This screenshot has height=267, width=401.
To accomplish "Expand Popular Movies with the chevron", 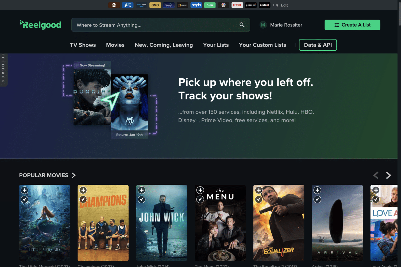I will [74, 175].
